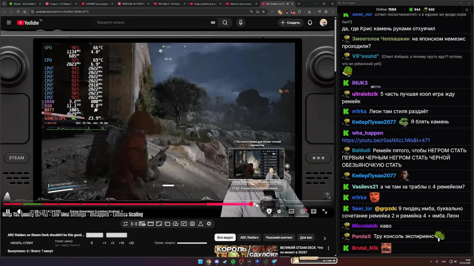This screenshot has height=266, width=474.
Task: Open the Chrome tab search dropdown
Action: pyautogui.click(x=4, y=4)
